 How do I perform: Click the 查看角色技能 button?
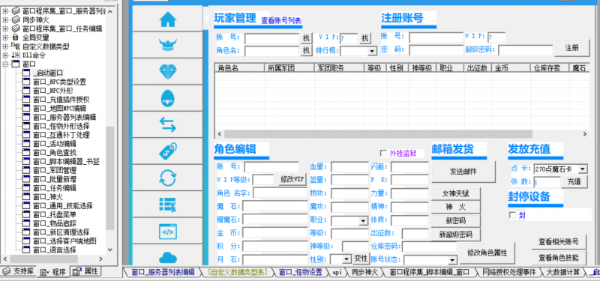tap(559, 257)
